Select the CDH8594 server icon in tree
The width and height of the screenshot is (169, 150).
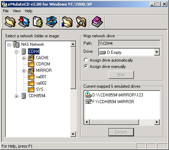point(24,96)
